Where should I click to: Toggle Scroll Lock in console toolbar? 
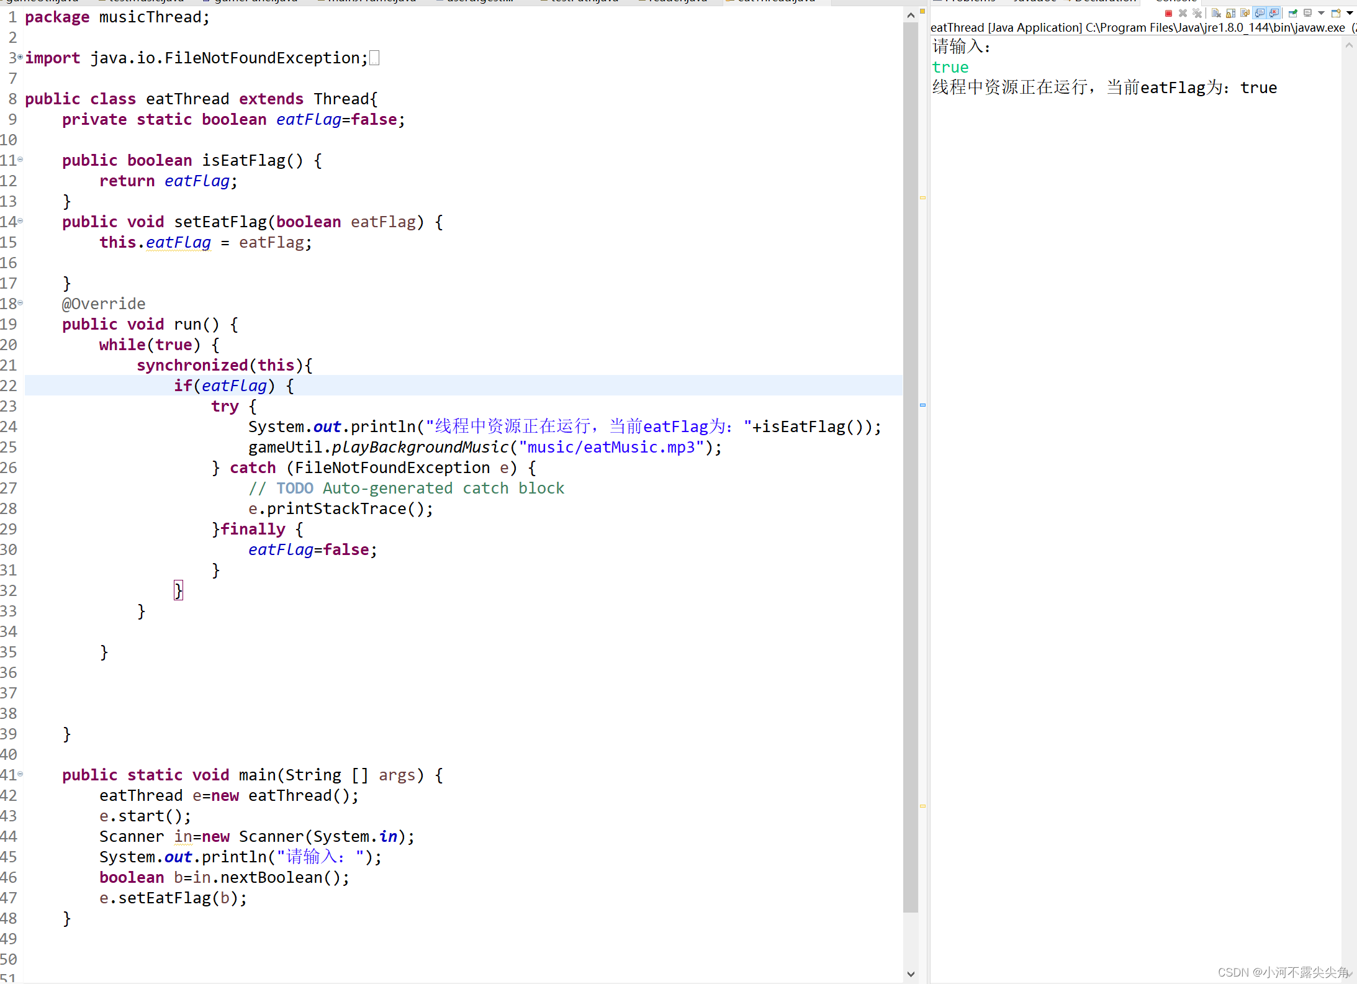coord(1230,13)
